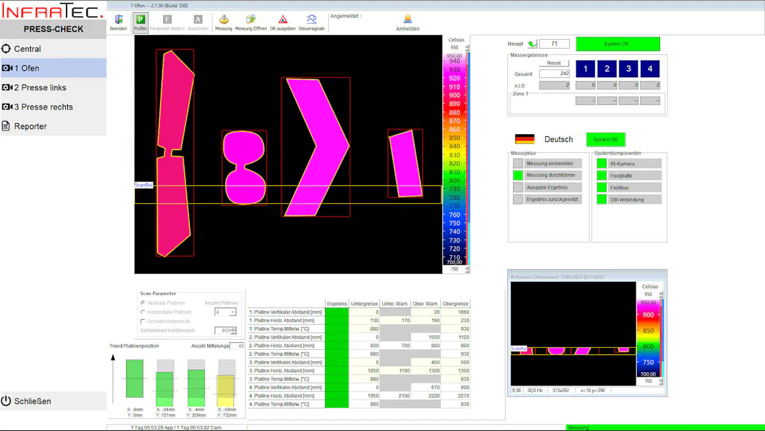Open the Anzahl Platinen dropdown

(x=233, y=312)
